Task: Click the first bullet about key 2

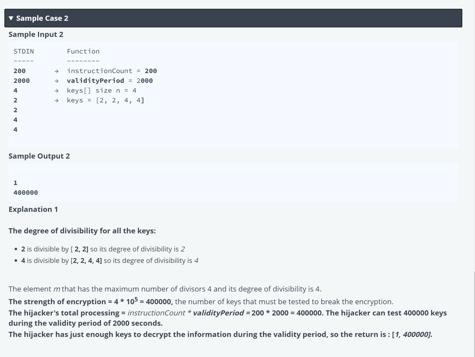Action: [103, 249]
